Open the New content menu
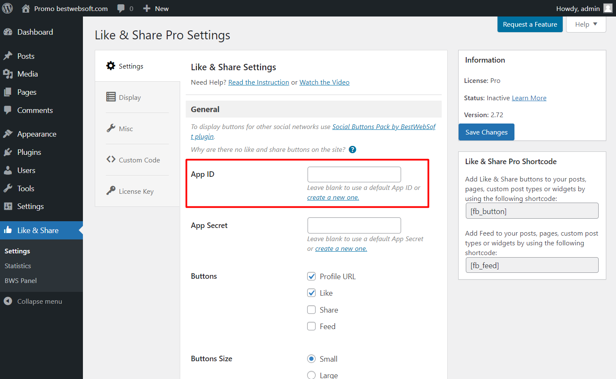Image resolution: width=616 pixels, height=379 pixels. 156,8
